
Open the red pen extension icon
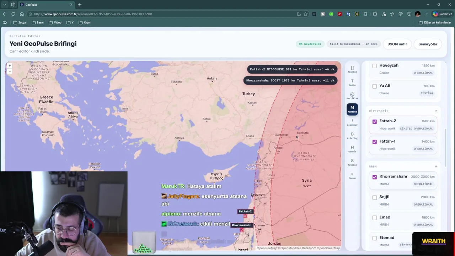tap(340, 14)
